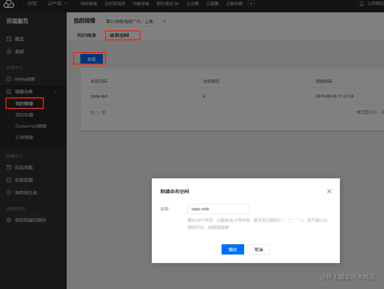Image resolution: width=384 pixels, height=289 pixels.
Task: Click the 新建 button
Action: click(92, 59)
